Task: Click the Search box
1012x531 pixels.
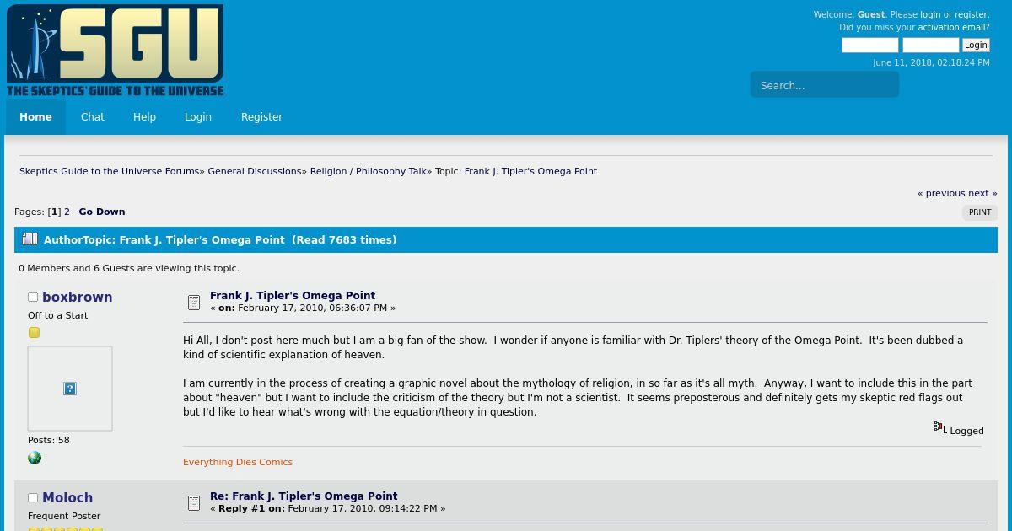Action: (x=824, y=85)
